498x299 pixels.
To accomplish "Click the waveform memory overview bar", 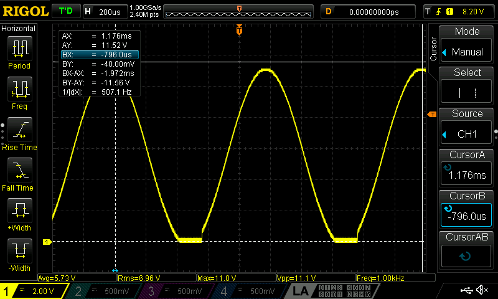I will click(x=238, y=12).
